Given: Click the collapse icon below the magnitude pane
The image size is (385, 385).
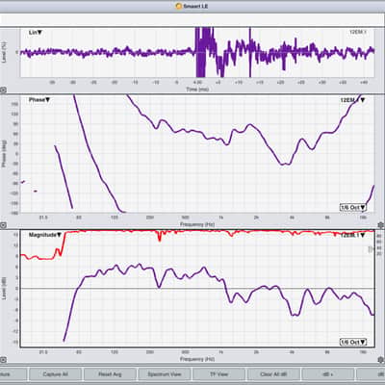Looking at the screenshot, I should coord(3,360).
